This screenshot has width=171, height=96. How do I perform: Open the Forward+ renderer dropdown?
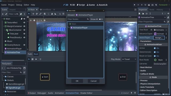[164, 5]
